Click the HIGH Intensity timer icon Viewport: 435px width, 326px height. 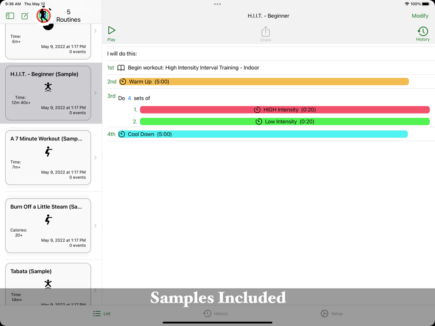[257, 110]
